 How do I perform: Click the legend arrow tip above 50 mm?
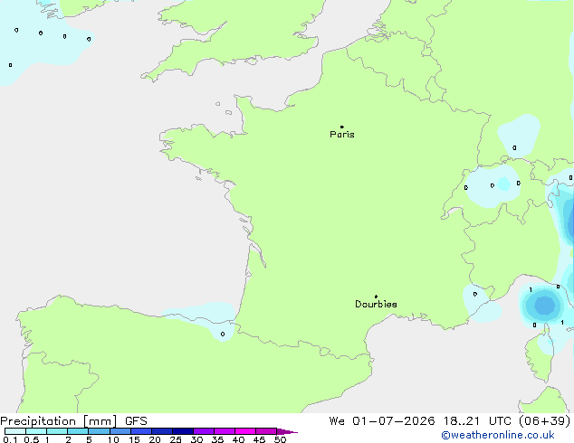click(x=287, y=431)
